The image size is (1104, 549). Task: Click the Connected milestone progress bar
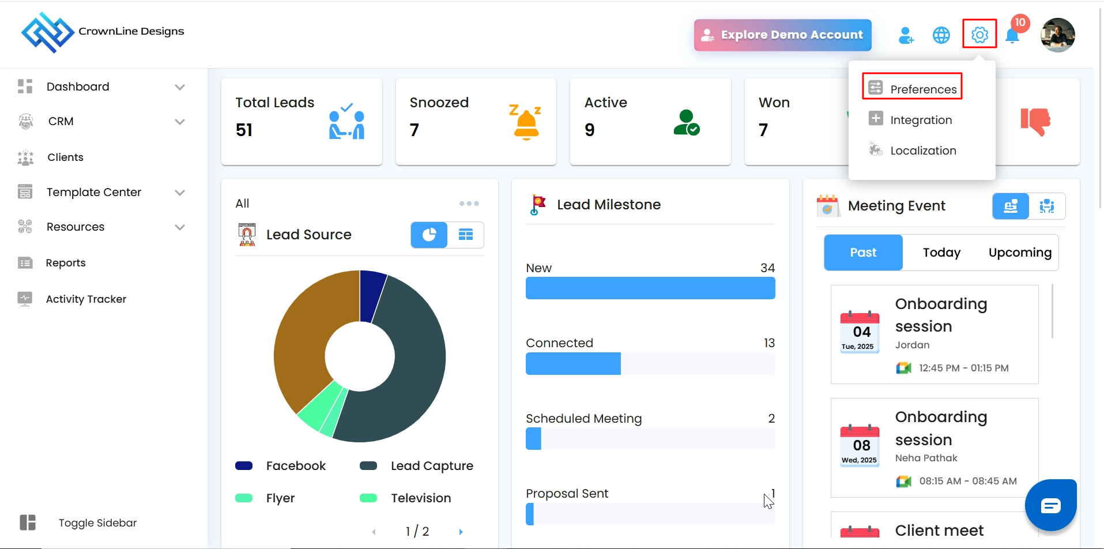[650, 364]
